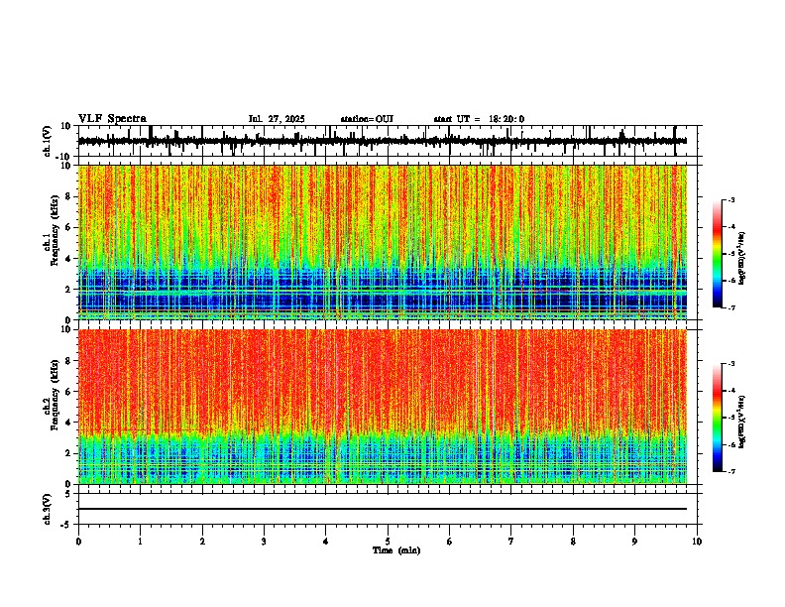Click the start UT 18:20:0 text
The height and width of the screenshot is (607, 785).
tap(479, 119)
